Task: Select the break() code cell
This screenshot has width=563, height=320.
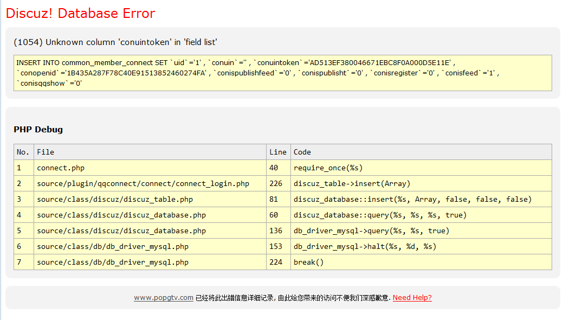Action: pos(421,262)
